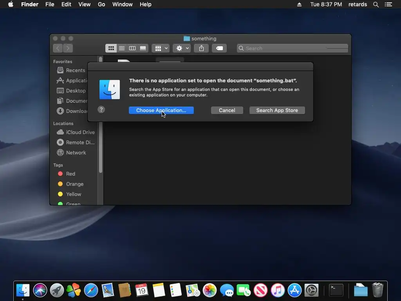Open the Help menu
The width and height of the screenshot is (401, 301).
(146, 4)
